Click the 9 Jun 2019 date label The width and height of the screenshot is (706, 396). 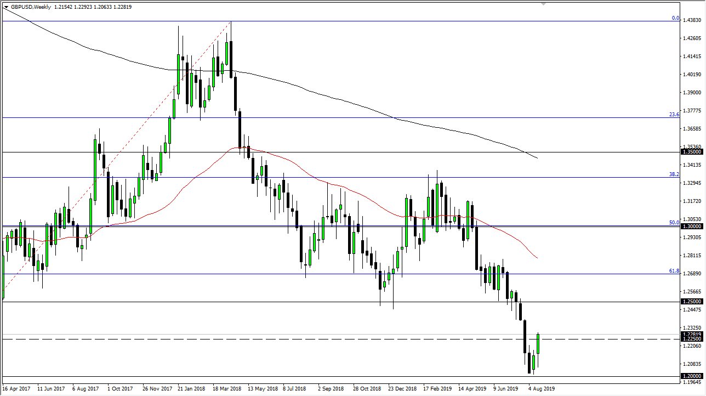(x=506, y=388)
